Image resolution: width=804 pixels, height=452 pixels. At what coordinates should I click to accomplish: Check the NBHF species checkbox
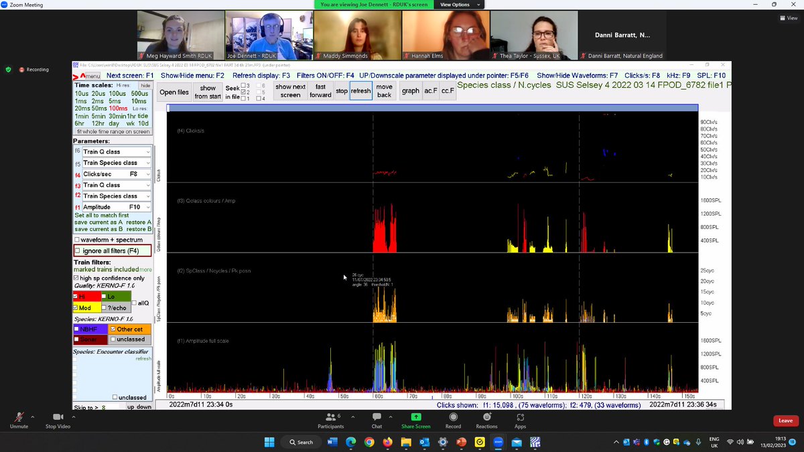point(76,329)
